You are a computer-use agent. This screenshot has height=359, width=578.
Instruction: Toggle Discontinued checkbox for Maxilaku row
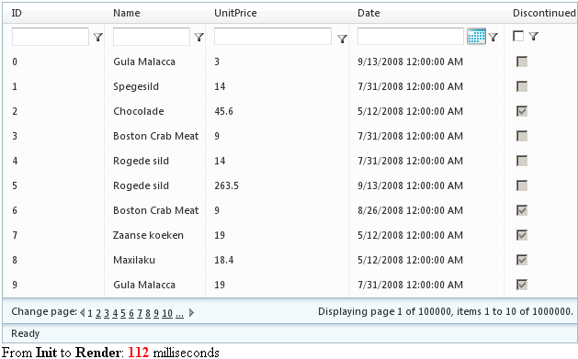[522, 260]
